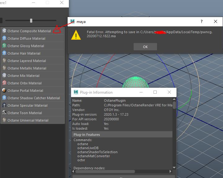
Task: Click the Octane Toon Material icon
Action: (4, 113)
